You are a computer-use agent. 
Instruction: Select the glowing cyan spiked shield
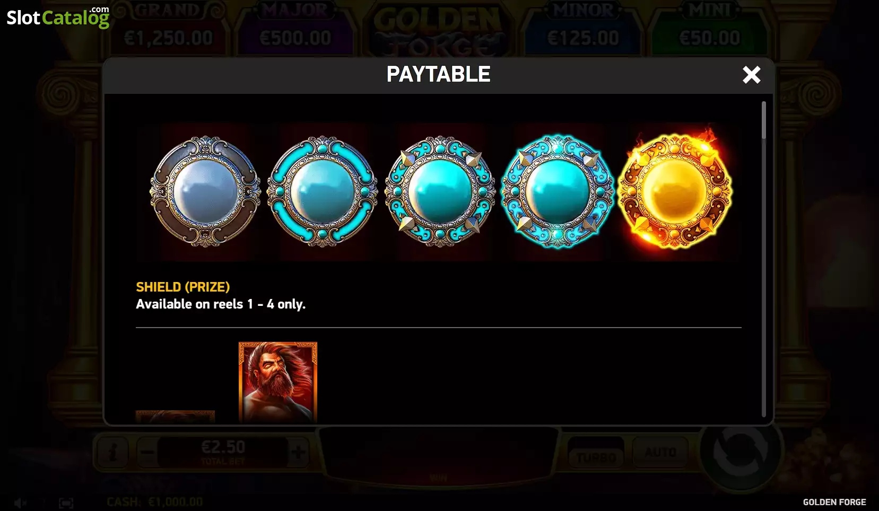(x=557, y=191)
